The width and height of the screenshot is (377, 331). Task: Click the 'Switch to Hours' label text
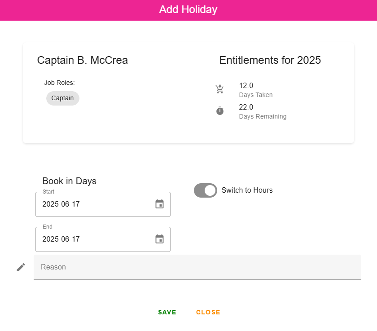[247, 190]
